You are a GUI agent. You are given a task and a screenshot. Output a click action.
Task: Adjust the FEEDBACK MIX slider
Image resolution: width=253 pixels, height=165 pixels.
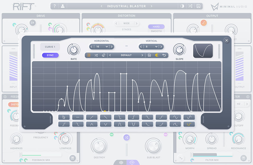[40, 154]
